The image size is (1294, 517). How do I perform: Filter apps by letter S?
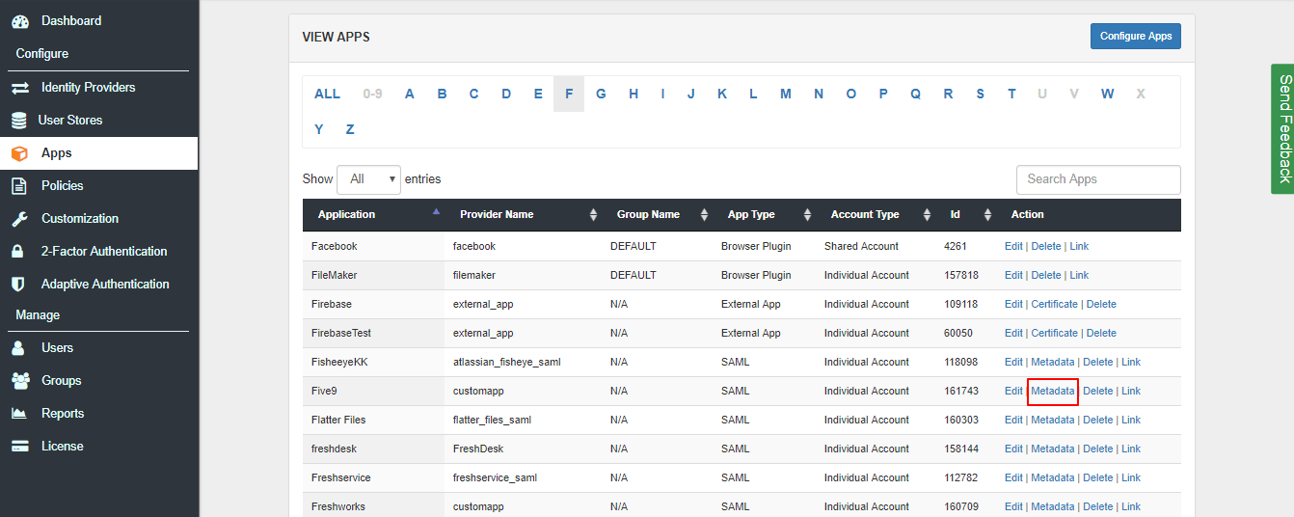980,94
